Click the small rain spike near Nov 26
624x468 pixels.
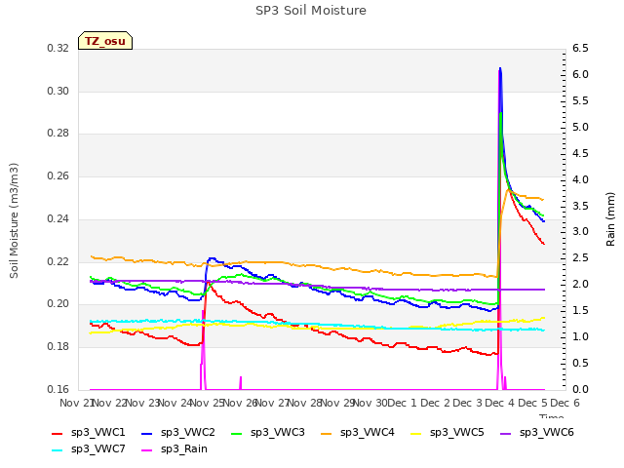click(x=241, y=382)
